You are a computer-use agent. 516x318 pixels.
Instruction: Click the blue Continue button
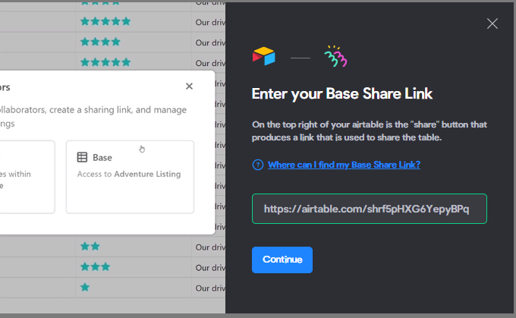(x=282, y=260)
